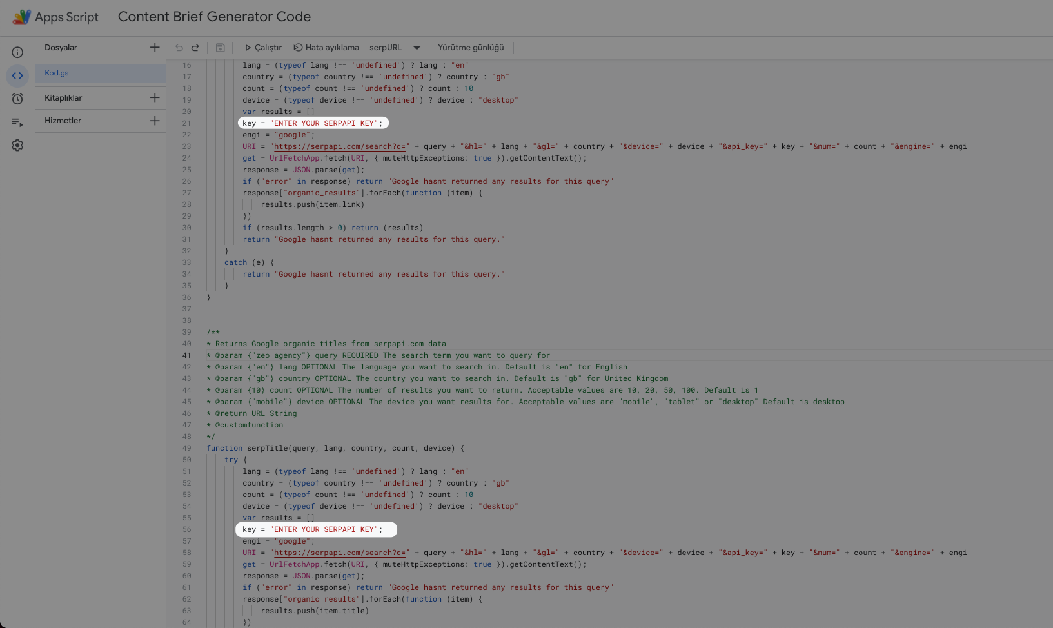
Task: Add a service with Hizmetler plus
Action: click(x=155, y=121)
